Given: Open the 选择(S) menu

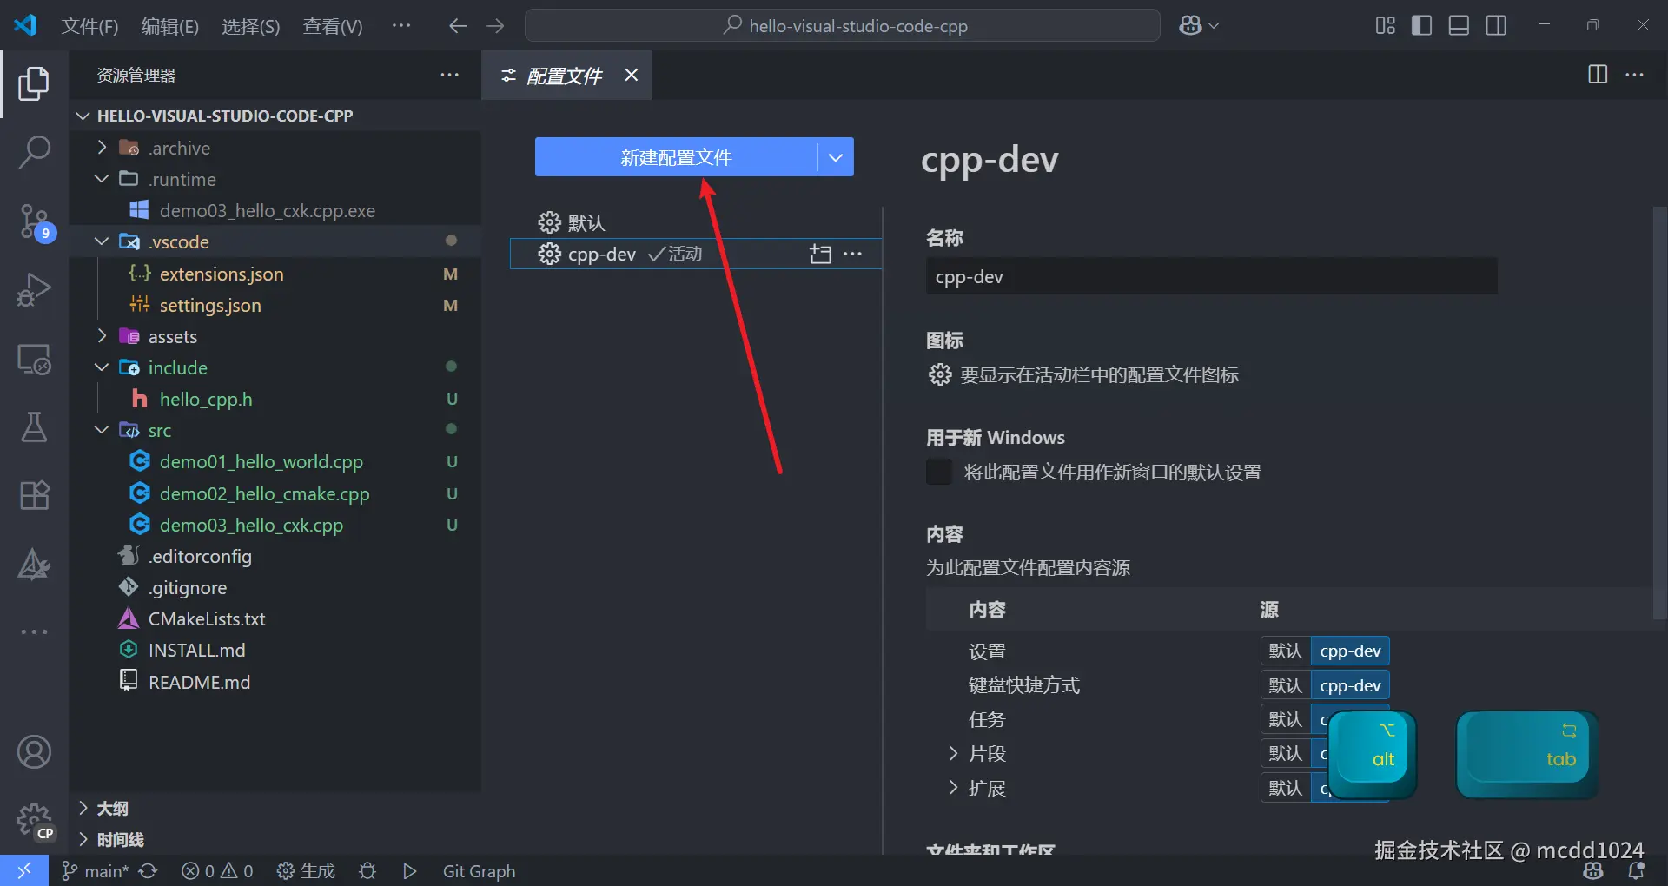Looking at the screenshot, I should (x=250, y=26).
